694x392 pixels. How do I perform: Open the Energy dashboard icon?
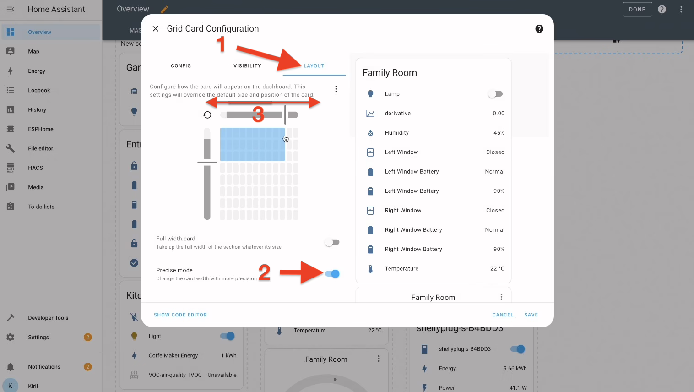coord(11,71)
